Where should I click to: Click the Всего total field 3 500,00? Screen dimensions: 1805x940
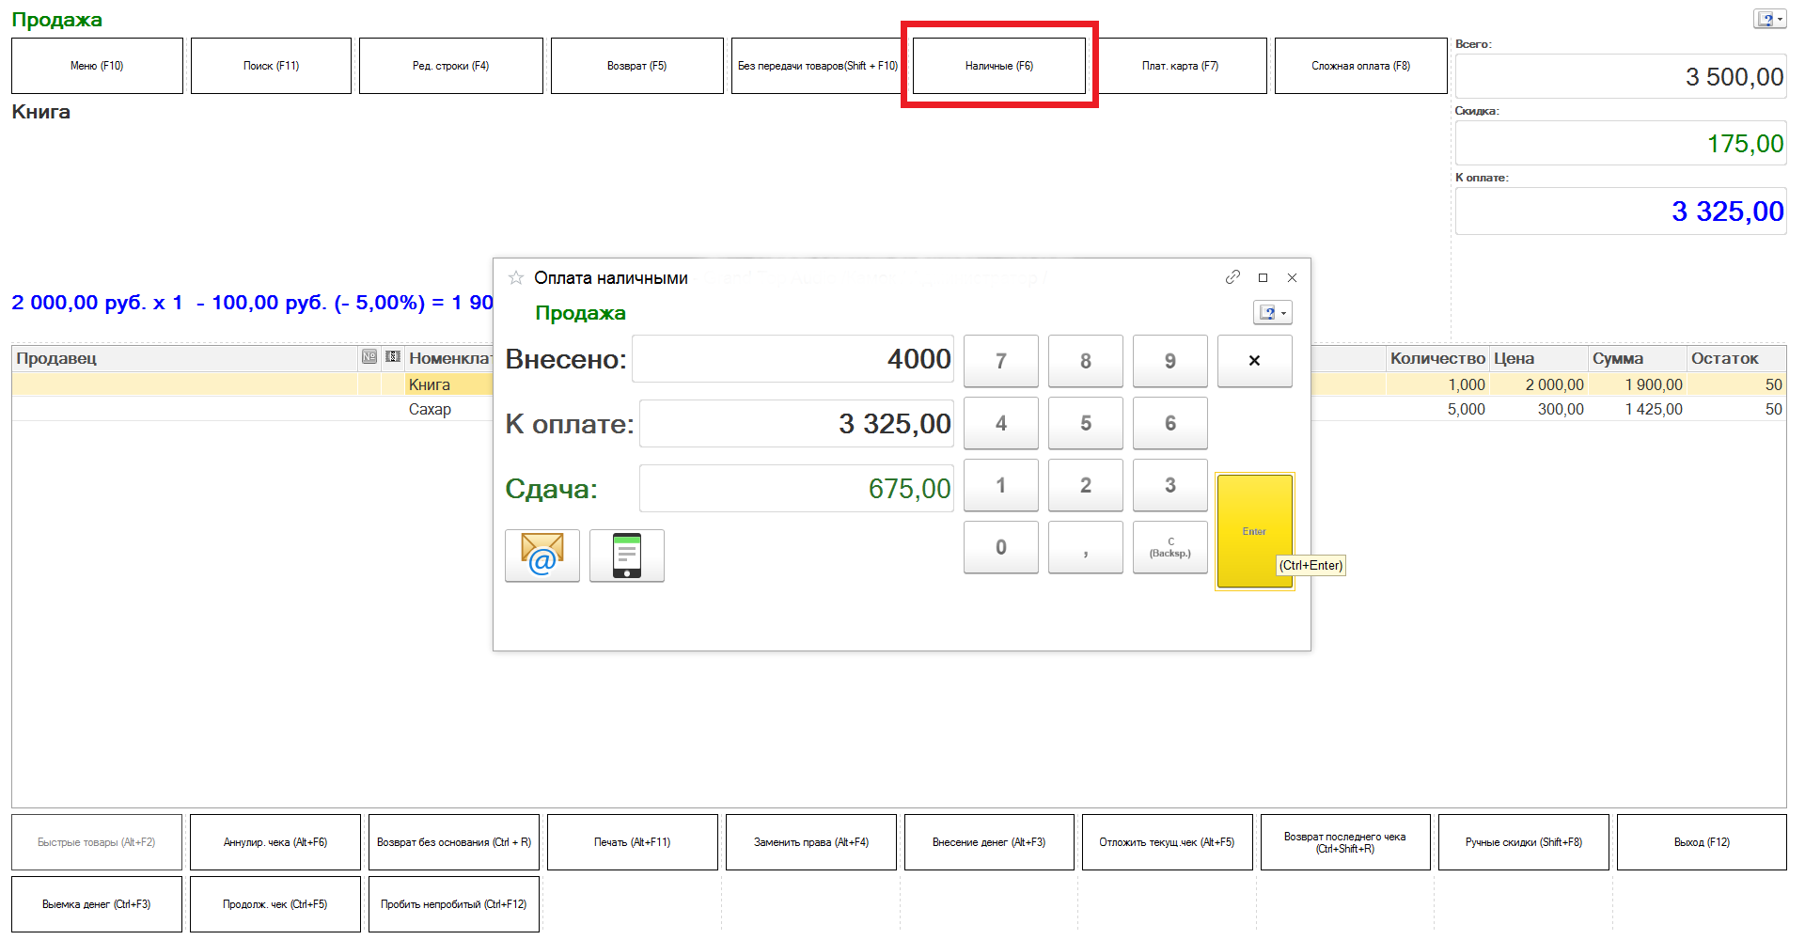(1621, 76)
